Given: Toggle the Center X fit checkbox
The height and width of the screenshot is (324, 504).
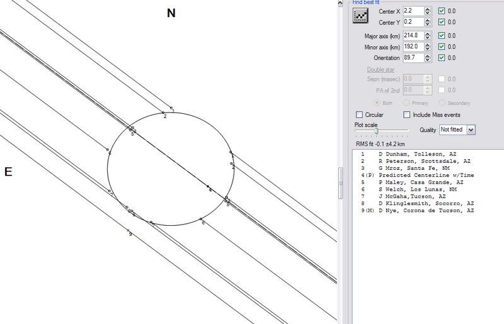Looking at the screenshot, I should [x=442, y=11].
